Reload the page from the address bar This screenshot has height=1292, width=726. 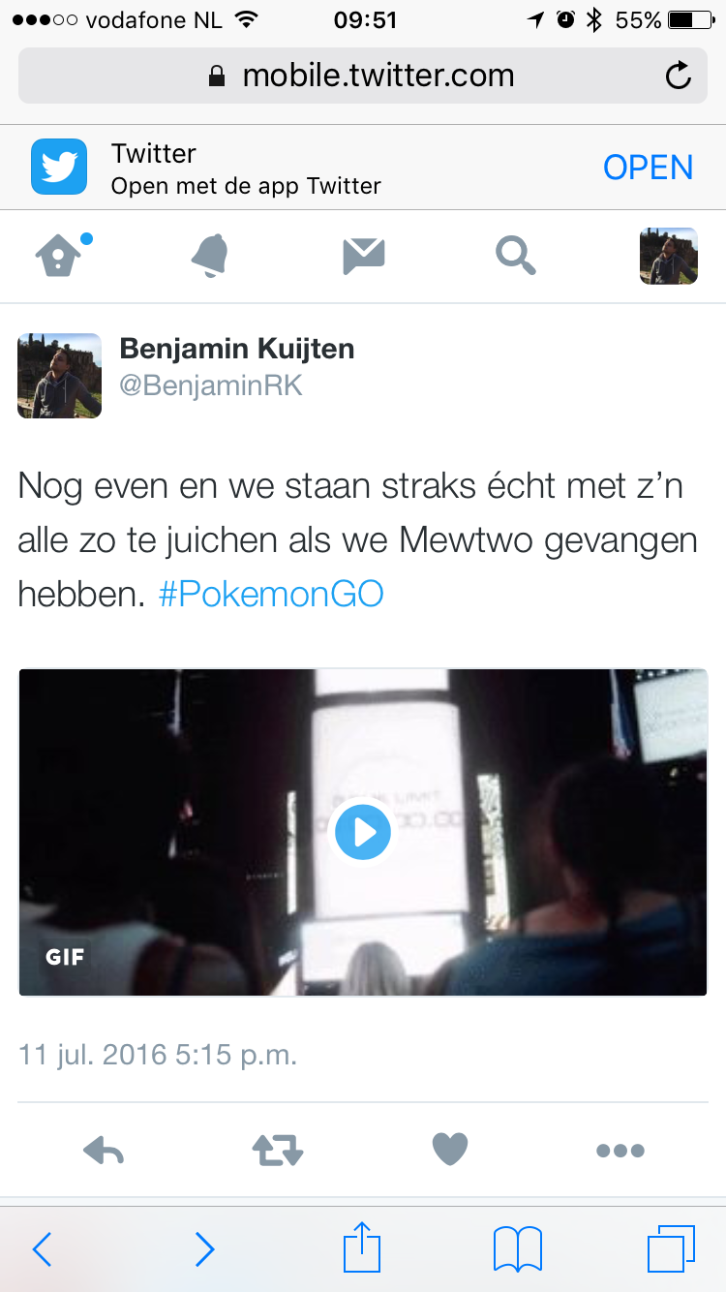tap(679, 76)
